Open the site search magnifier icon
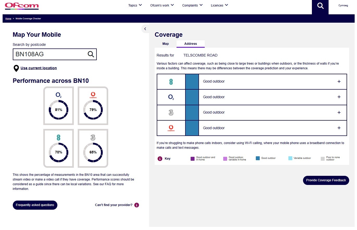Image resolution: width=357 pixels, height=230 pixels. [x=320, y=6]
